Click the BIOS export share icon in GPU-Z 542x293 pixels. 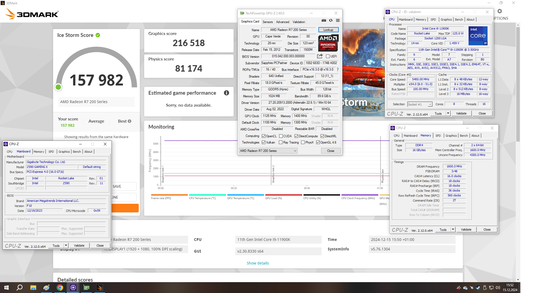pyautogui.click(x=320, y=56)
